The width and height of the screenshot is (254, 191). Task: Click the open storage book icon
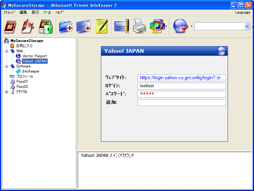10,27
